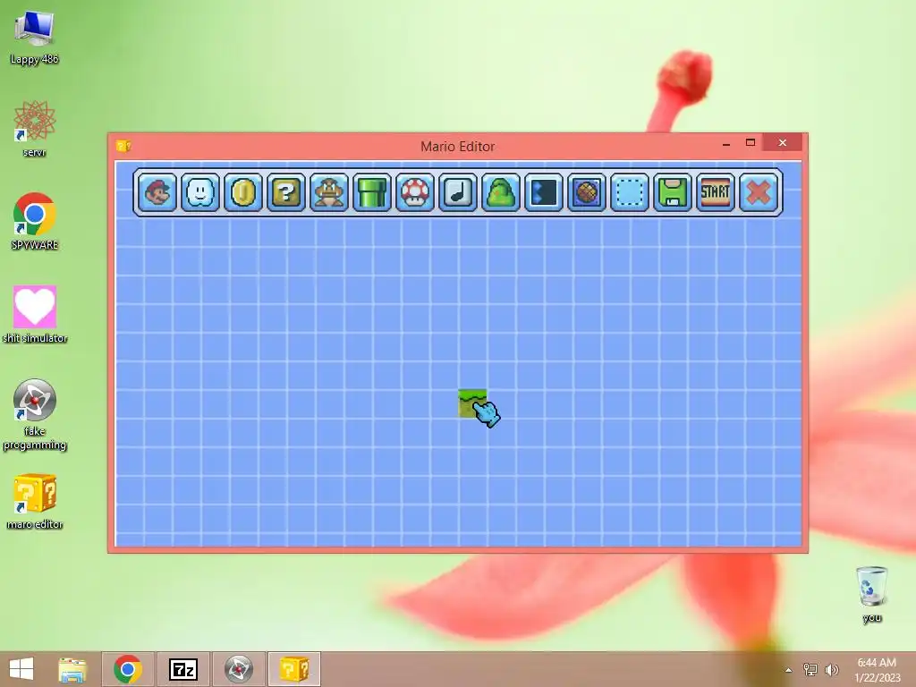The height and width of the screenshot is (687, 916).
Task: Select the question mark block tool
Action: click(x=286, y=192)
